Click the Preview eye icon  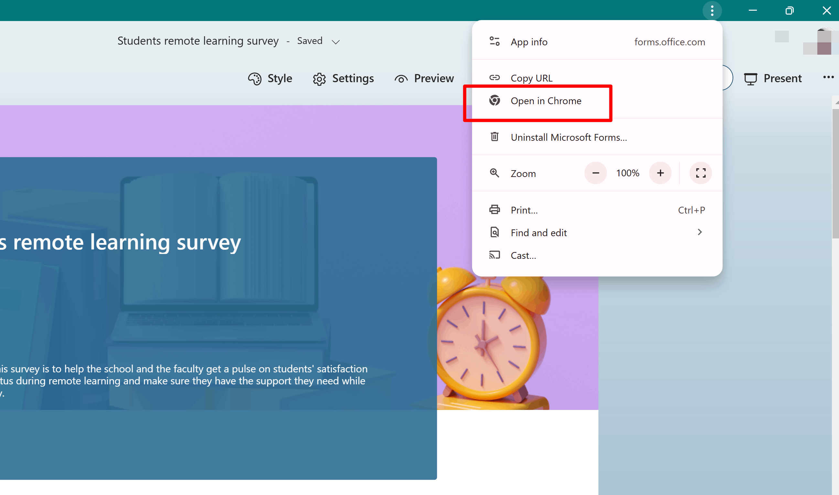(x=401, y=79)
